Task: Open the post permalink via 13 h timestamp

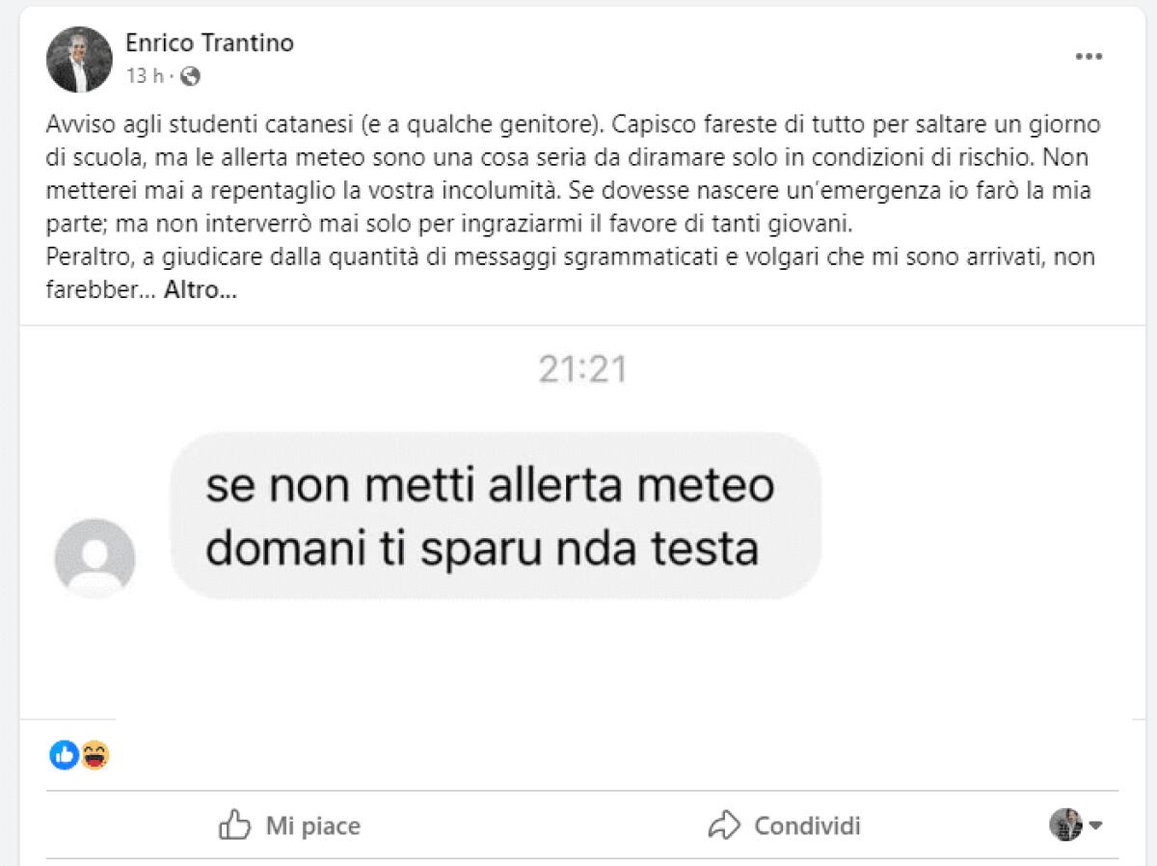Action: tap(142, 74)
